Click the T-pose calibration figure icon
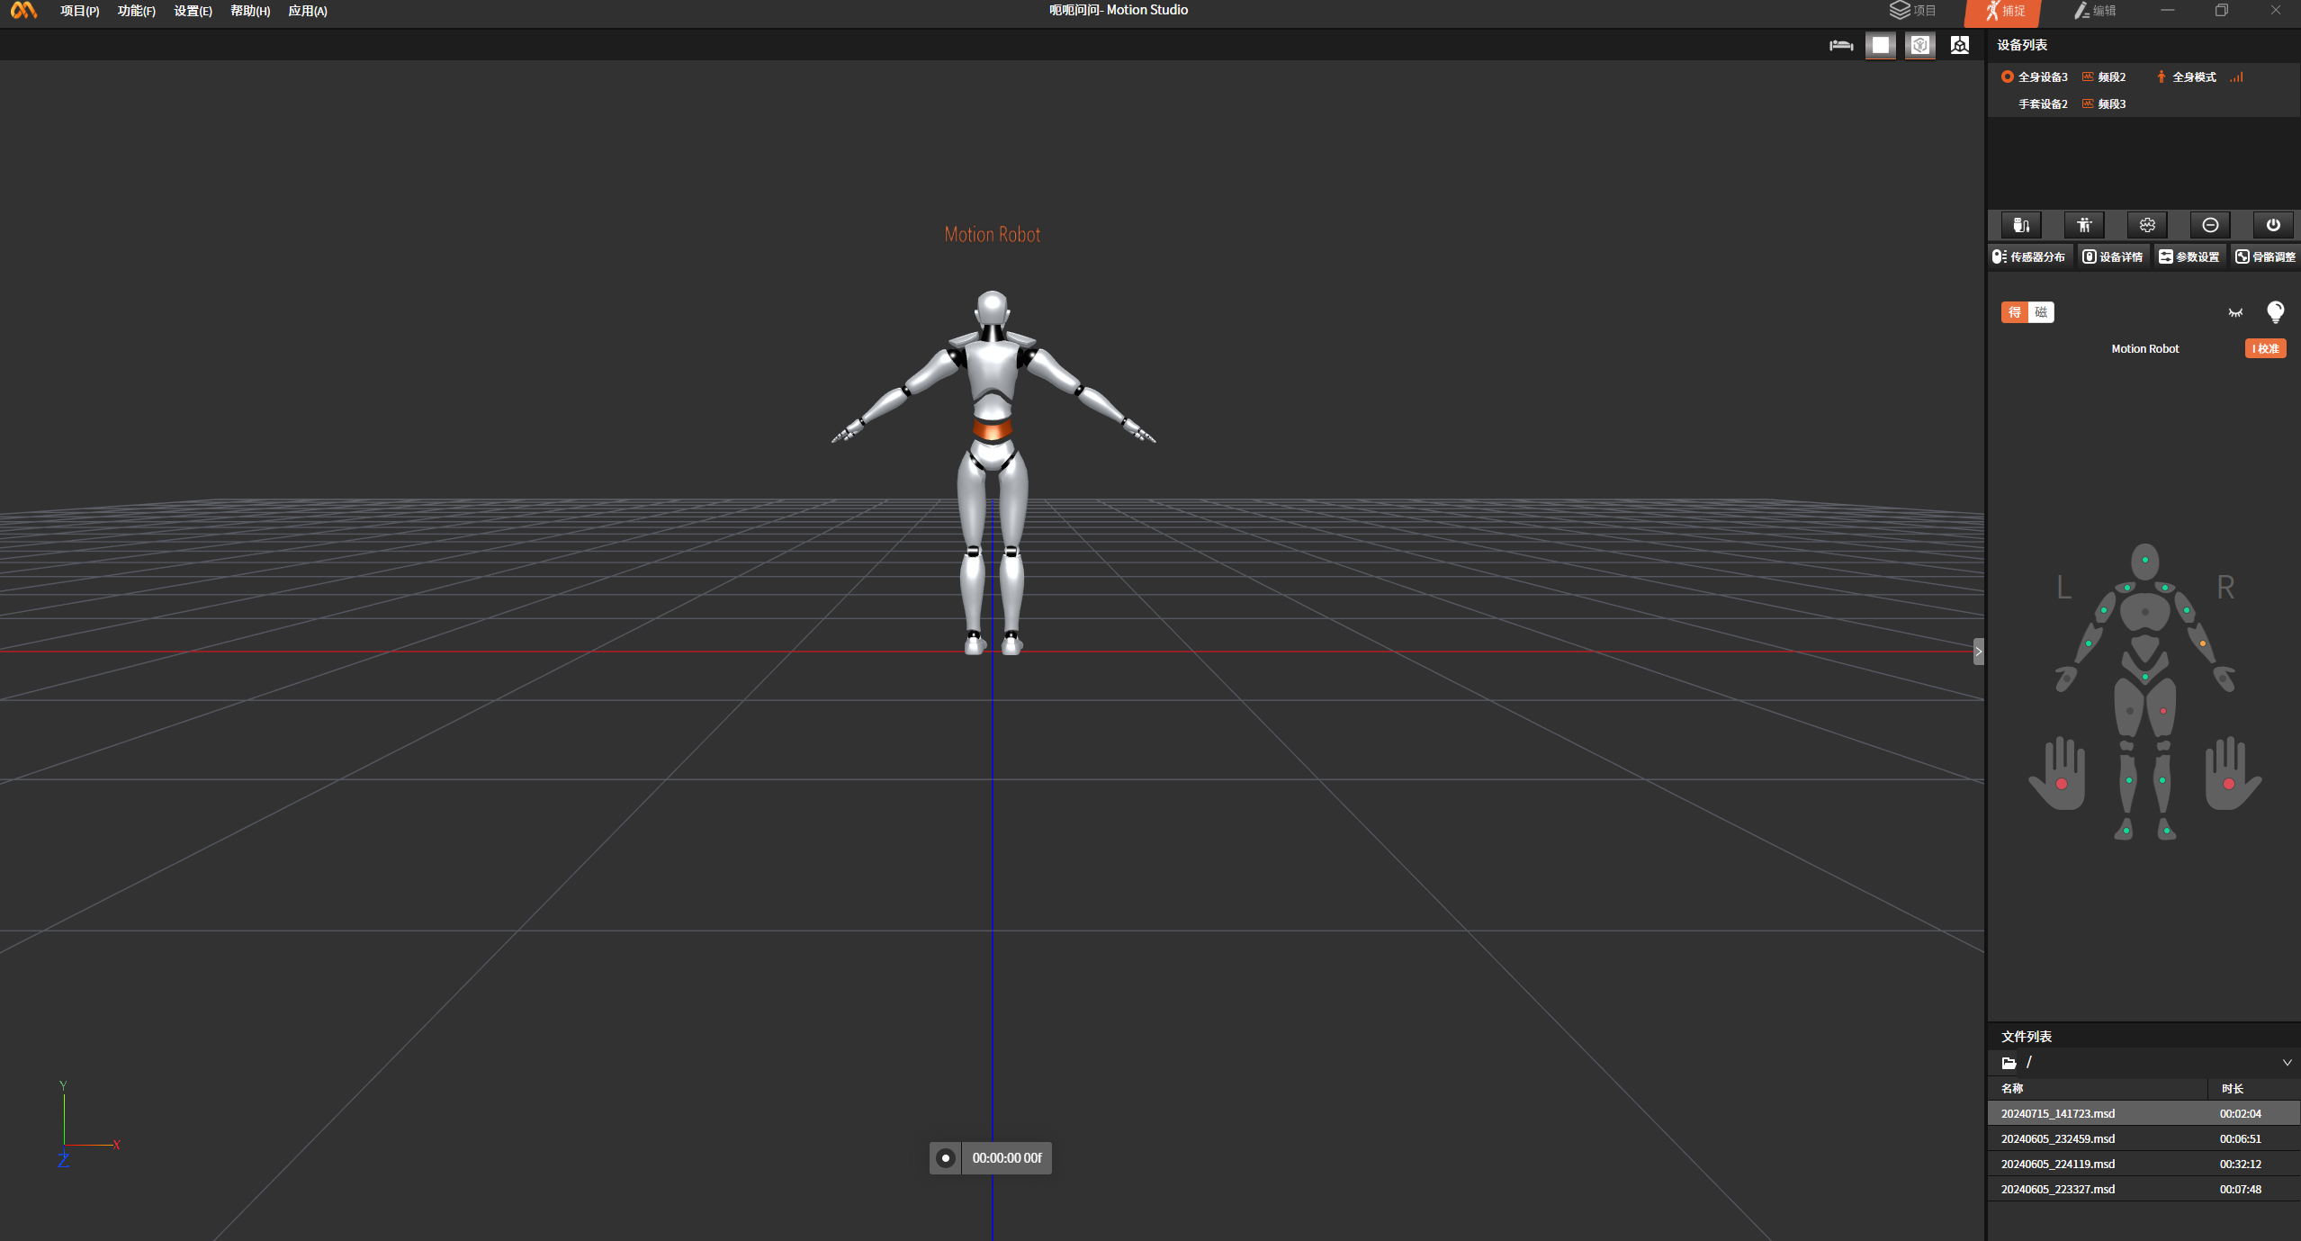Screen dimensions: 2301x1241 (x=2084, y=225)
